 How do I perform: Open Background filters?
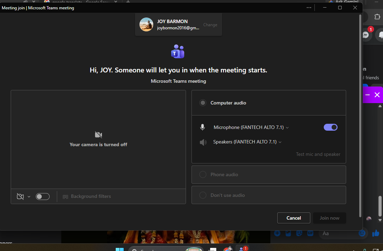pos(87,197)
